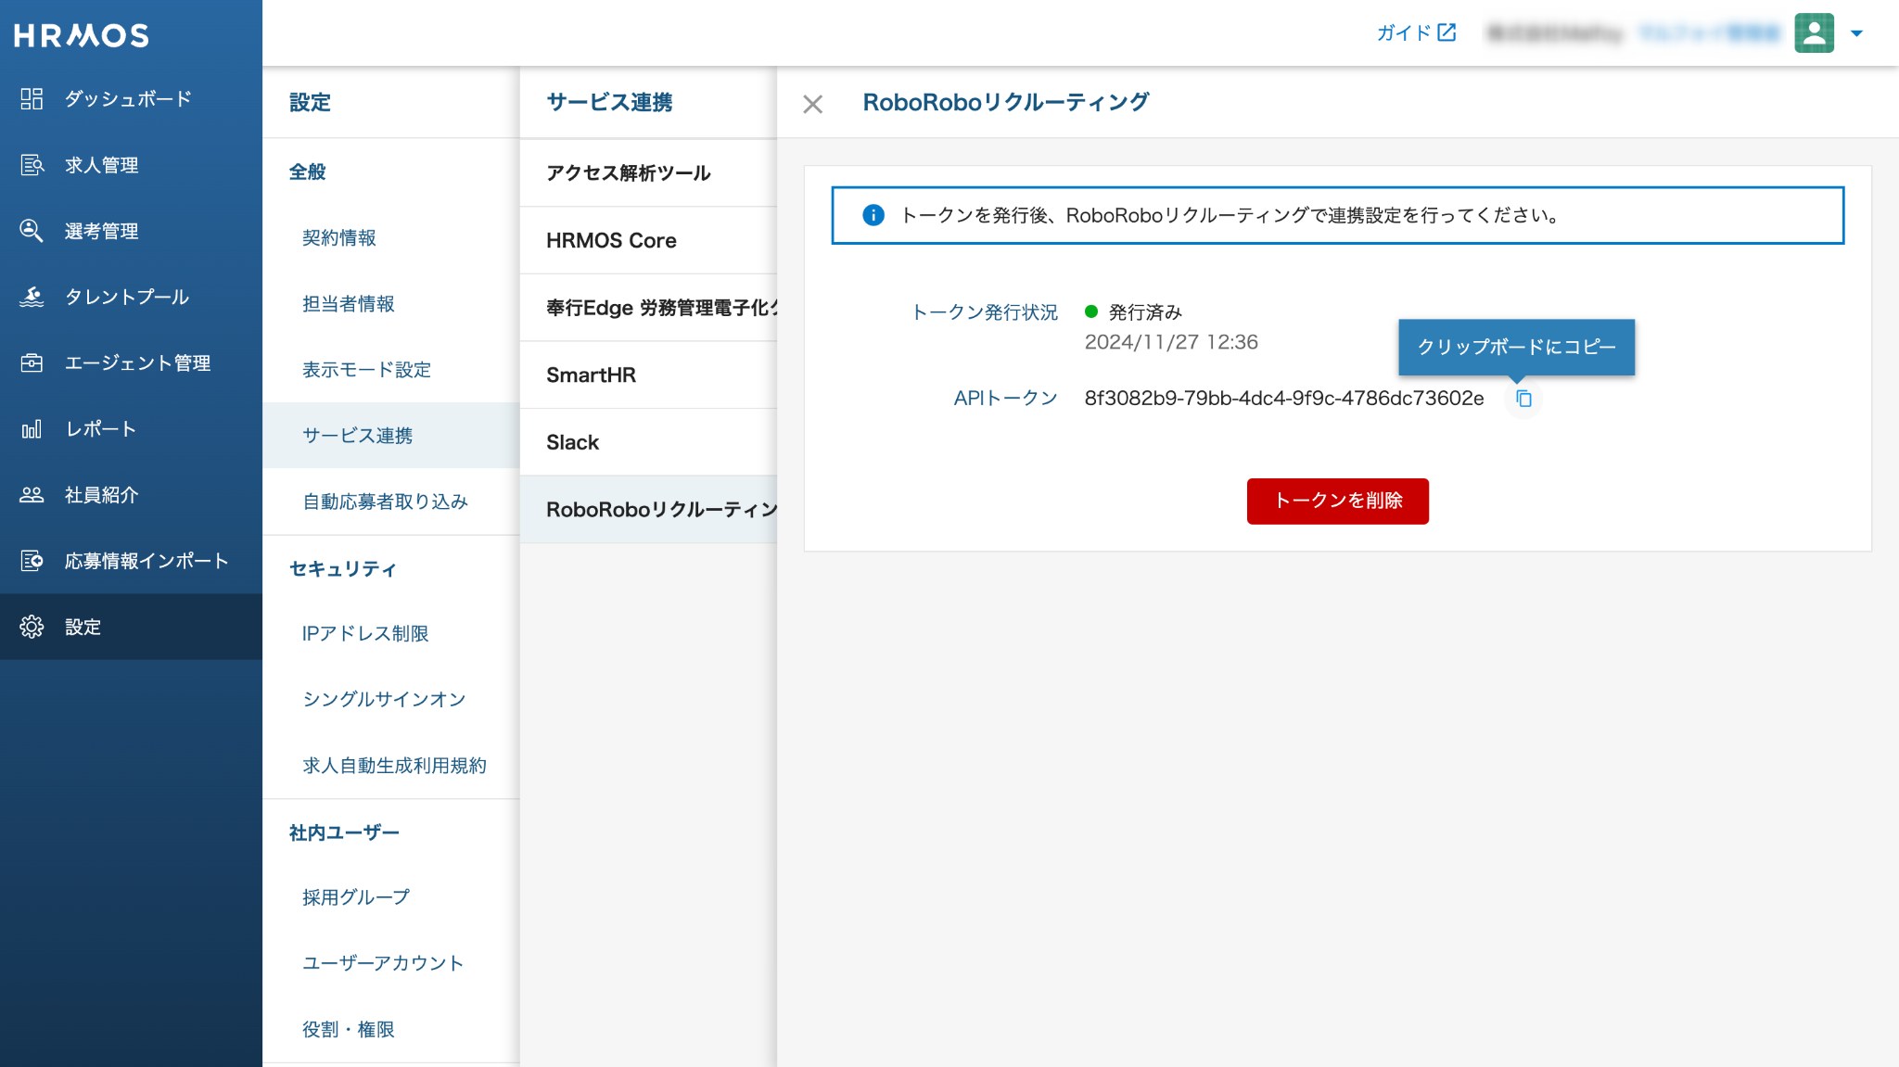The width and height of the screenshot is (1899, 1067).
Task: Click the 社員紹介 people icon
Action: (x=32, y=494)
